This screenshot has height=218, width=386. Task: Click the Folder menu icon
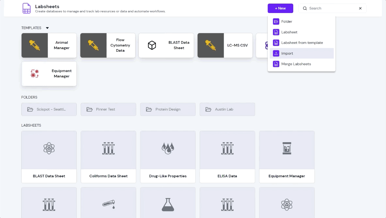click(276, 21)
